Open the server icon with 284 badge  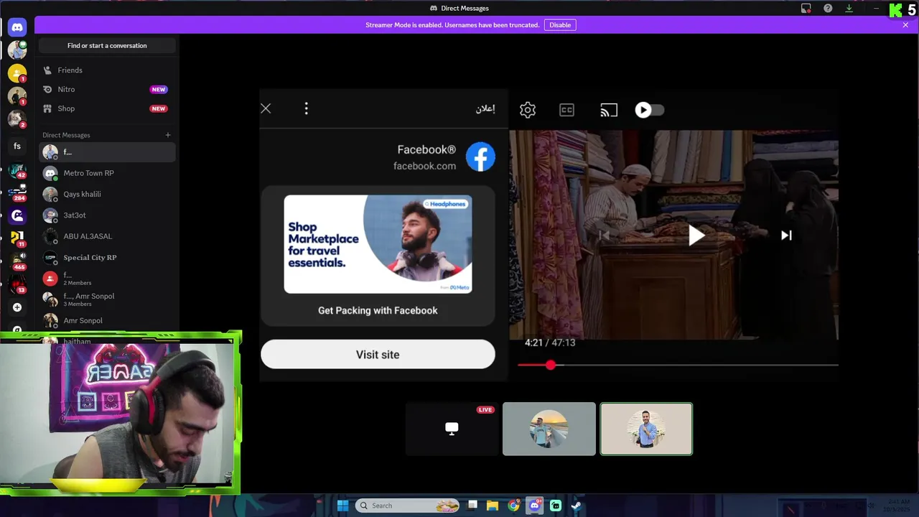click(x=17, y=193)
